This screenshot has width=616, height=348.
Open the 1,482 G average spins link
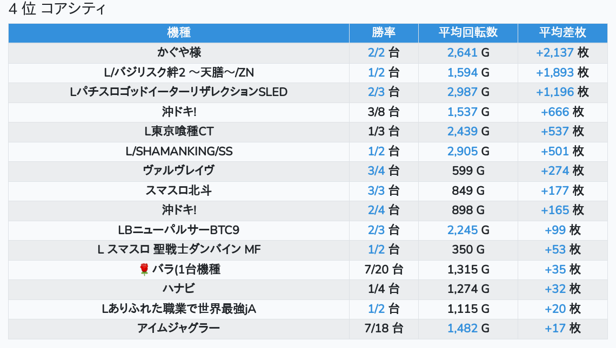pyautogui.click(x=463, y=329)
